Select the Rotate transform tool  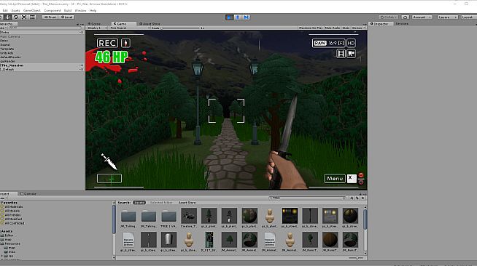(16, 17)
